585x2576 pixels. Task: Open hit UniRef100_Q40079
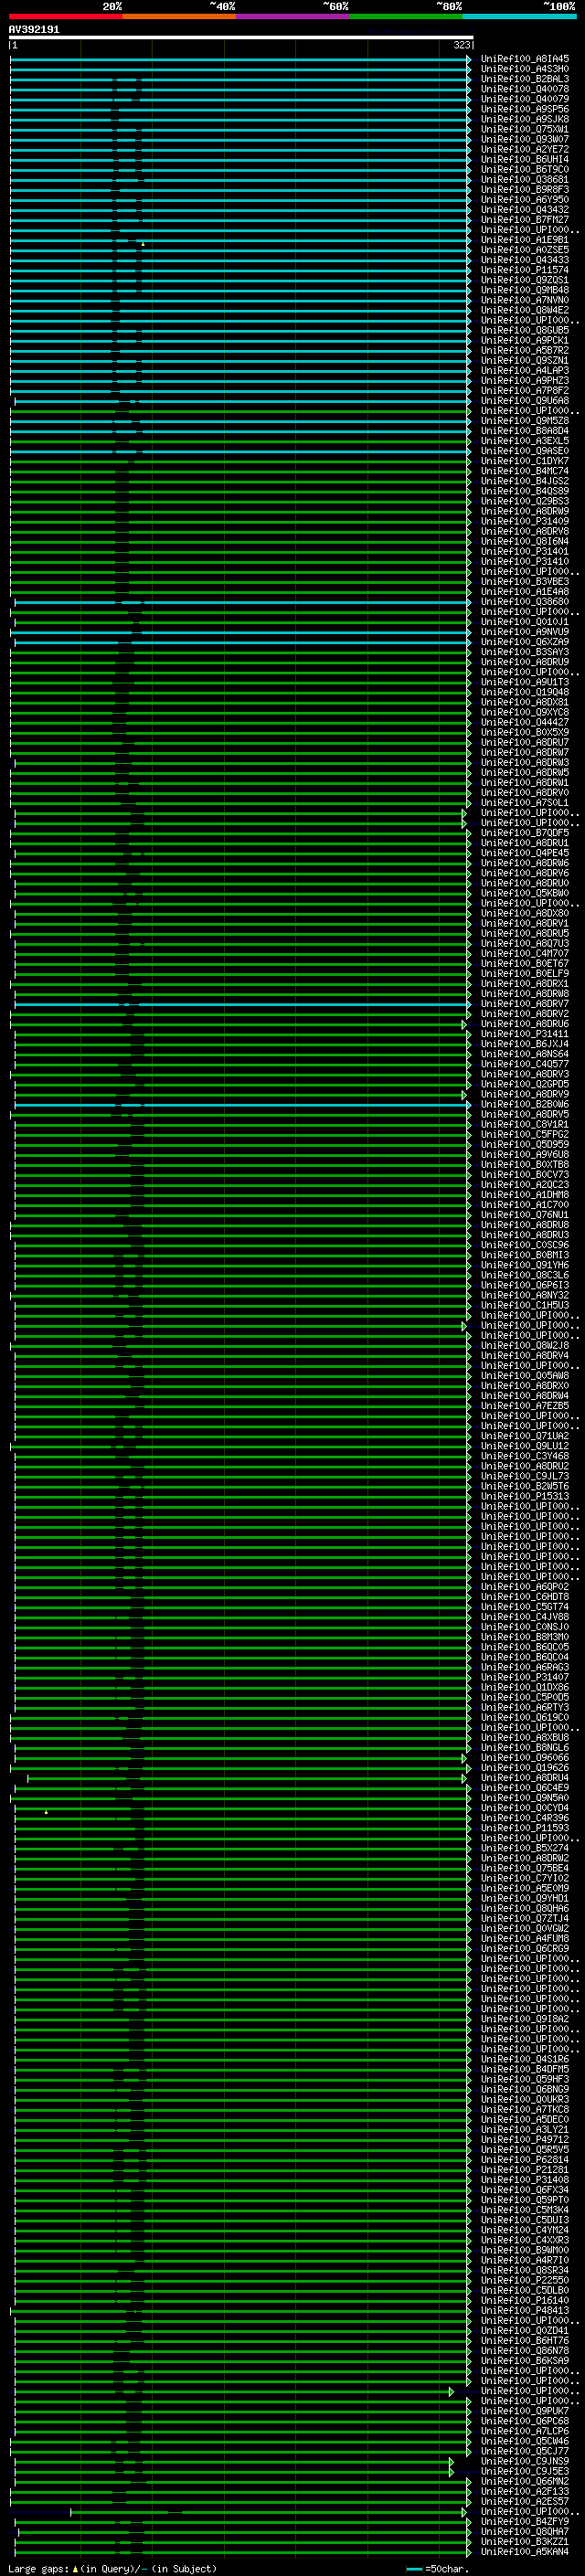[x=524, y=99]
